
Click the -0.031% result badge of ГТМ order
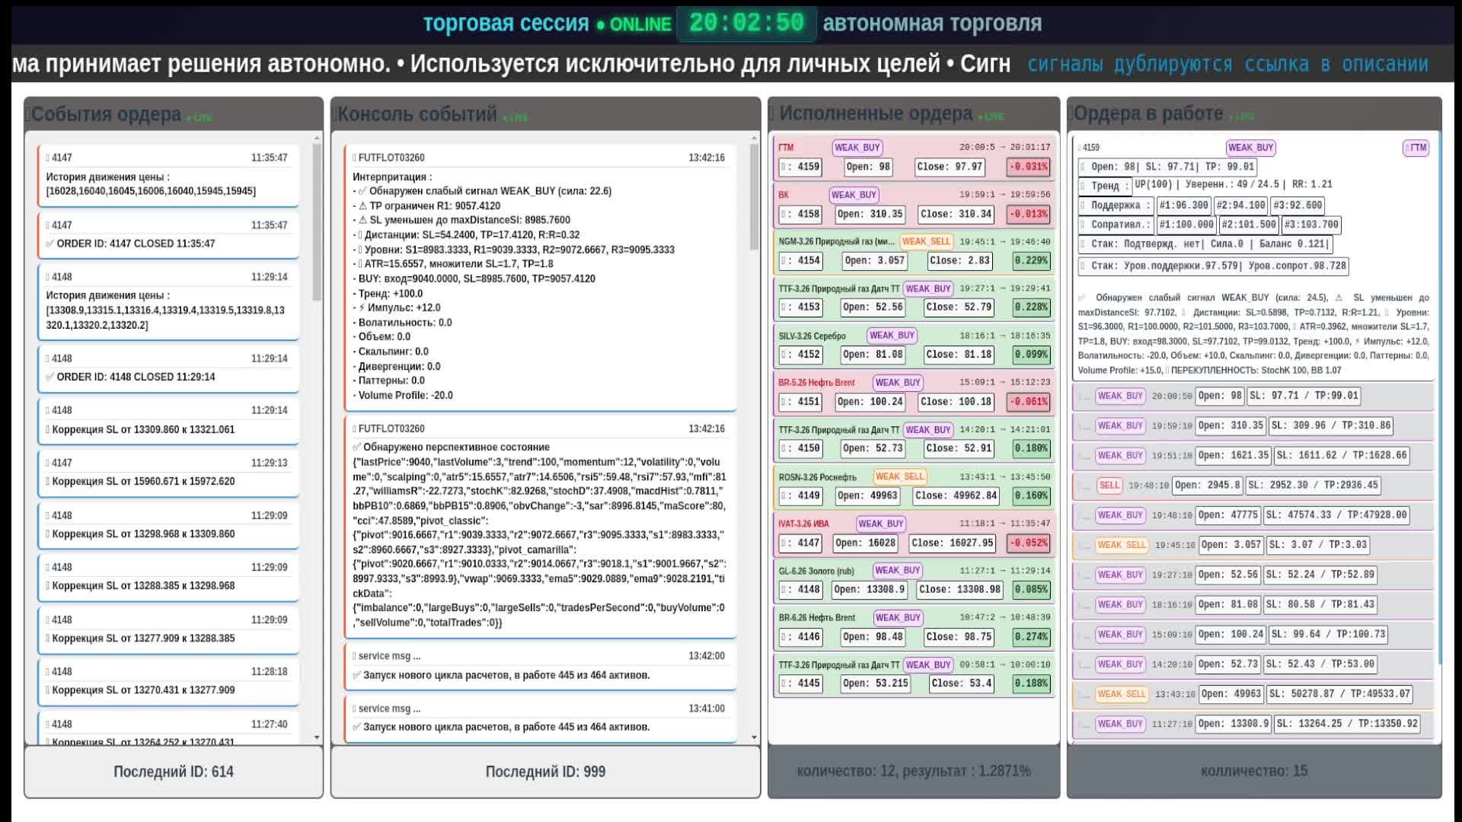[x=1028, y=167]
